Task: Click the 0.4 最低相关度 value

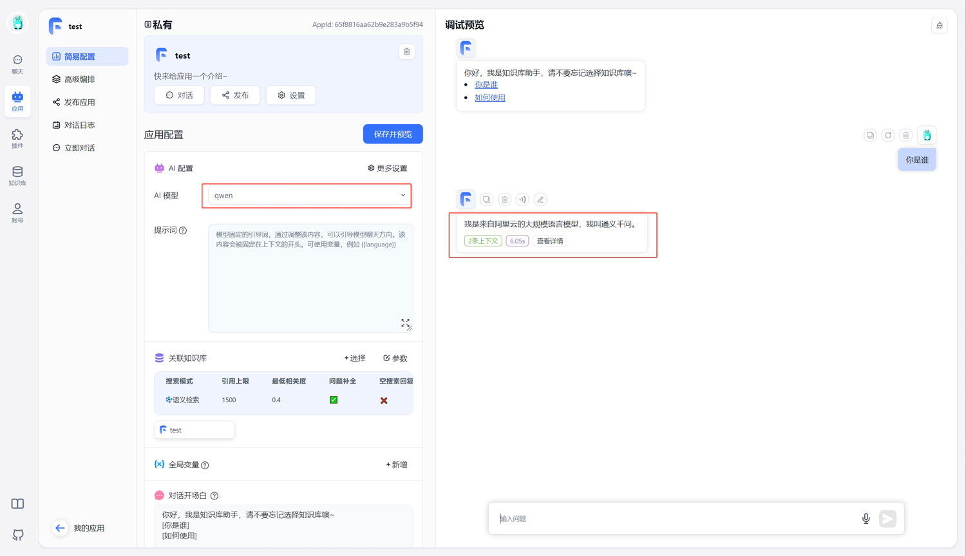Action: click(x=276, y=400)
